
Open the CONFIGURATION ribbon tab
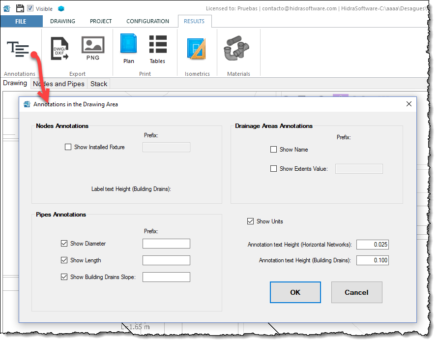147,21
